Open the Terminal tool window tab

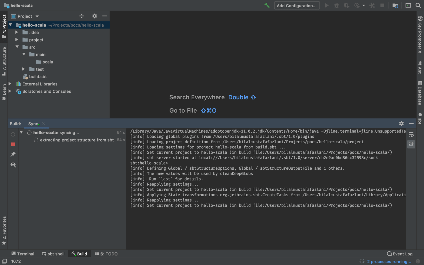tap(23, 254)
